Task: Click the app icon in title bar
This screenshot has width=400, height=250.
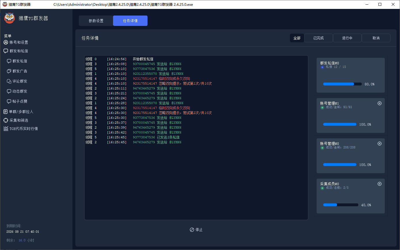Action: click(x=5, y=4)
